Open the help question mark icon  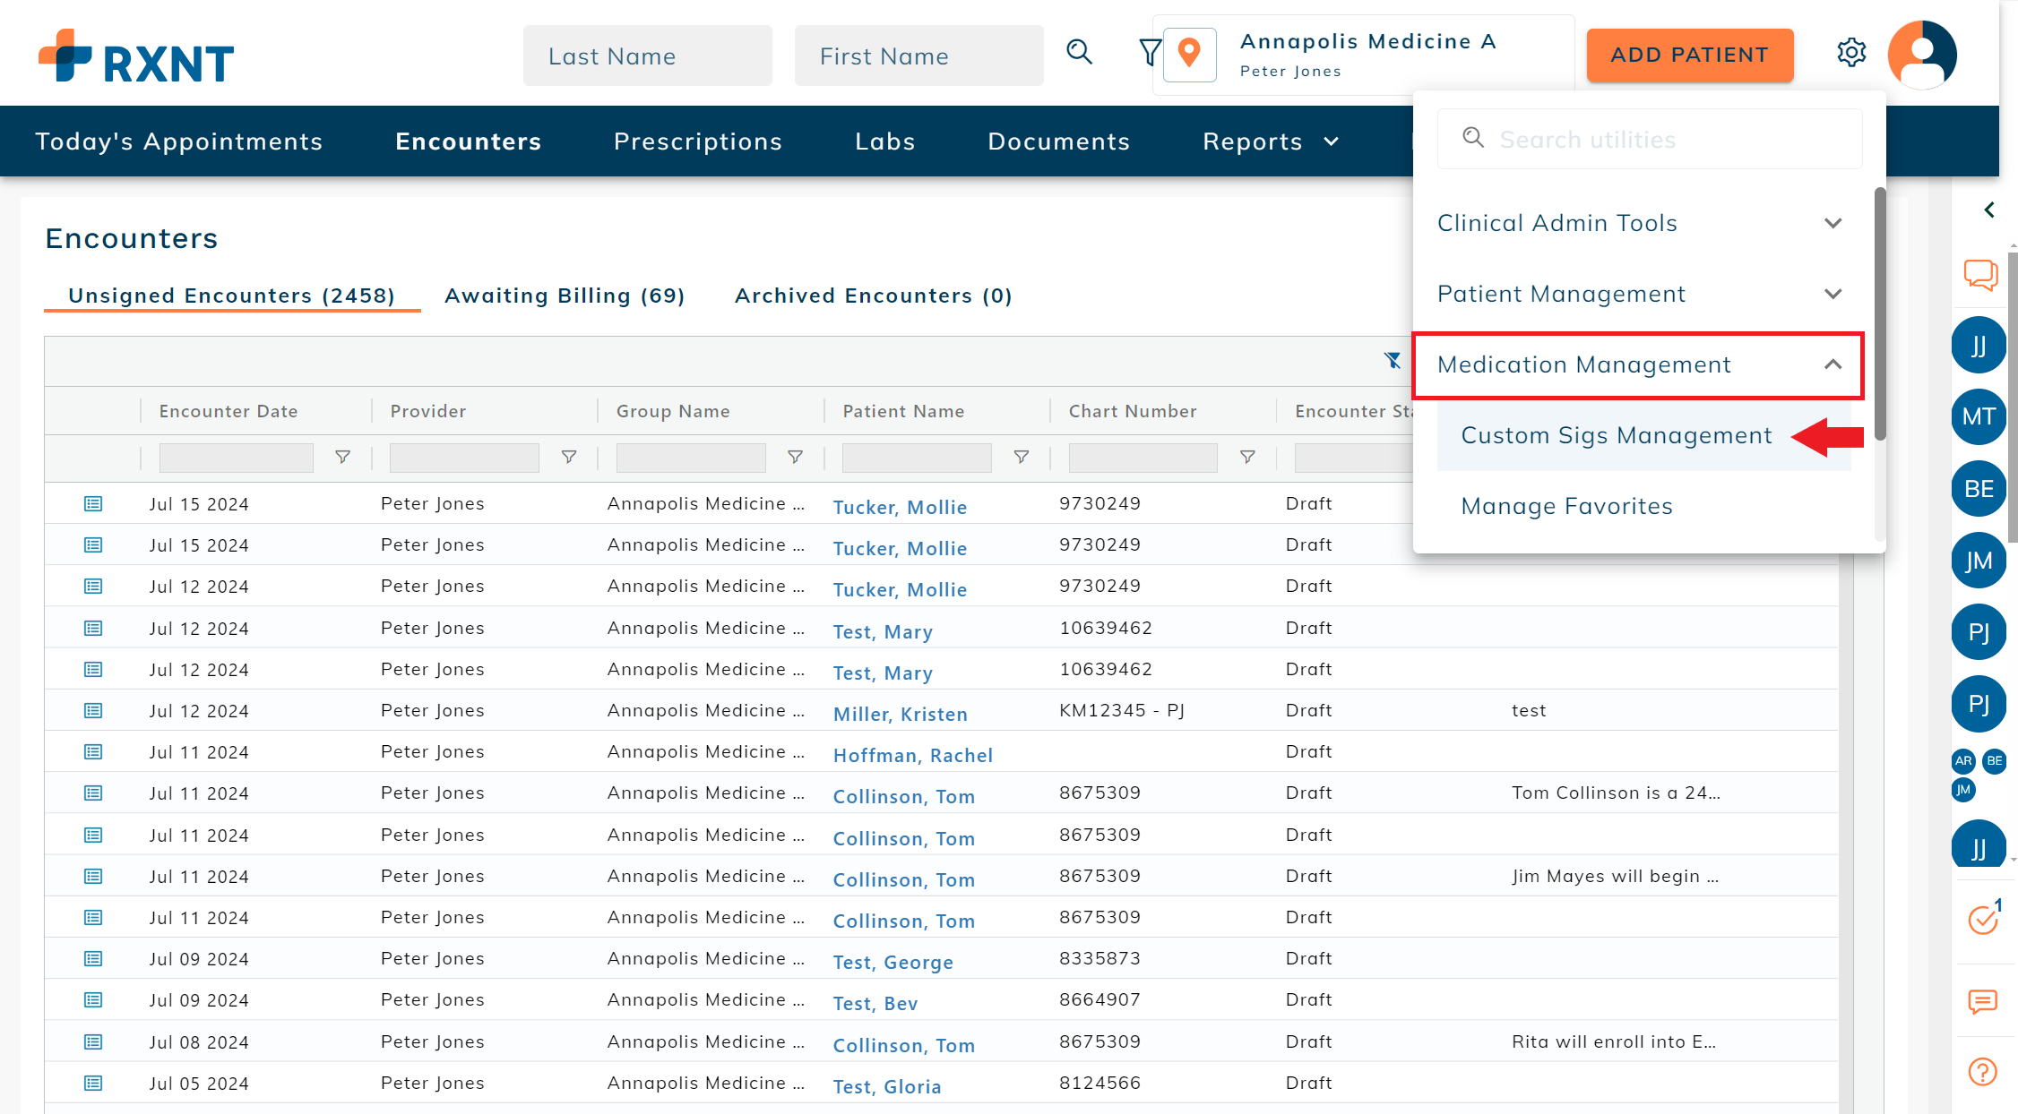click(x=1982, y=1072)
